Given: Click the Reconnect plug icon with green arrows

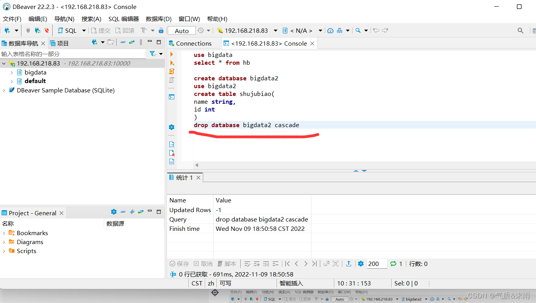Looking at the screenshot, I should [x=37, y=30].
